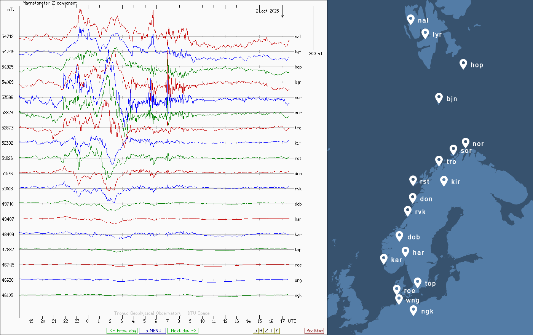Select the tro station map marker
Viewport: 533px width, 335px height.
439,161
